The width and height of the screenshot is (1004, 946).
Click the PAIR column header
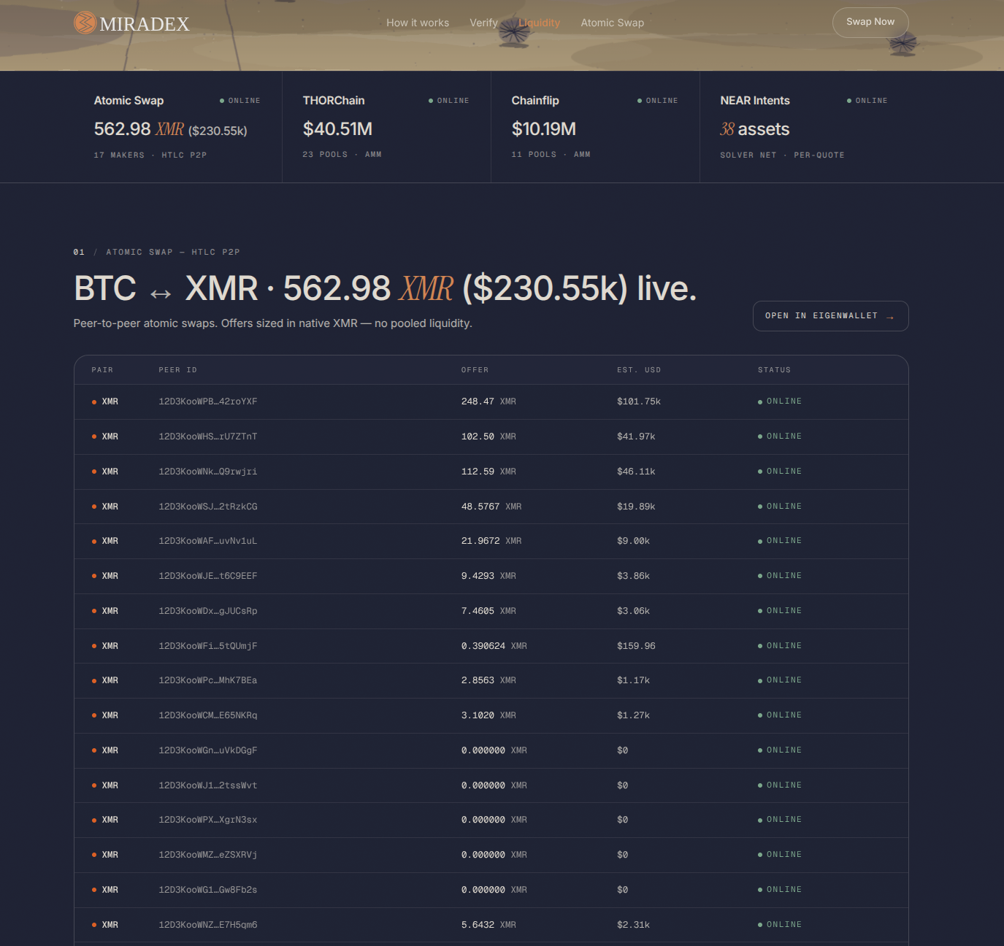[102, 370]
